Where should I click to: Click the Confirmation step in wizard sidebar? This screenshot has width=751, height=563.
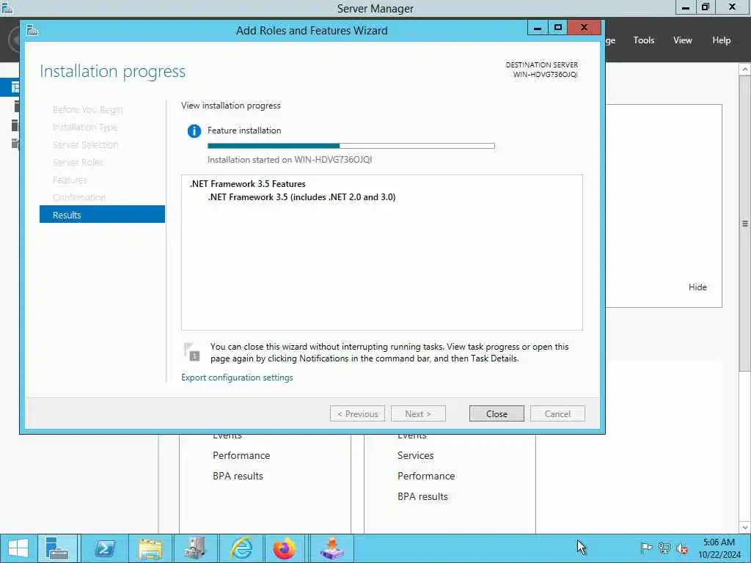click(x=79, y=197)
